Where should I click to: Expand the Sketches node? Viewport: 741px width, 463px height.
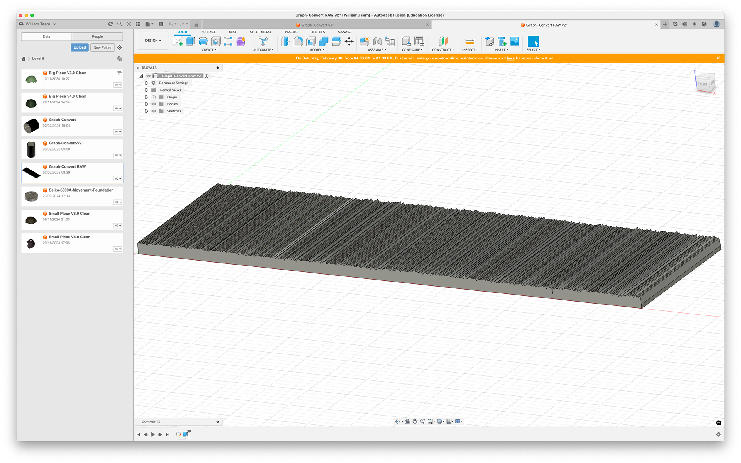point(146,111)
